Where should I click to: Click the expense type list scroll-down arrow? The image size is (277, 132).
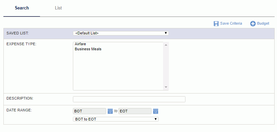[166, 87]
